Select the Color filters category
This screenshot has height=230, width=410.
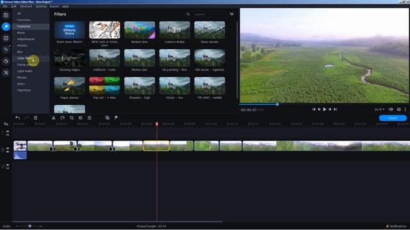coord(26,58)
